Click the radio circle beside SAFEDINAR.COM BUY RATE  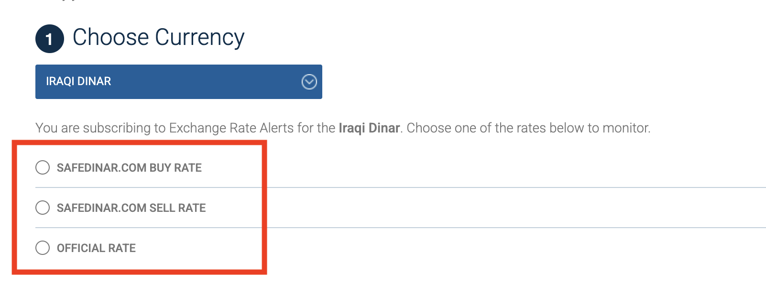pos(44,167)
